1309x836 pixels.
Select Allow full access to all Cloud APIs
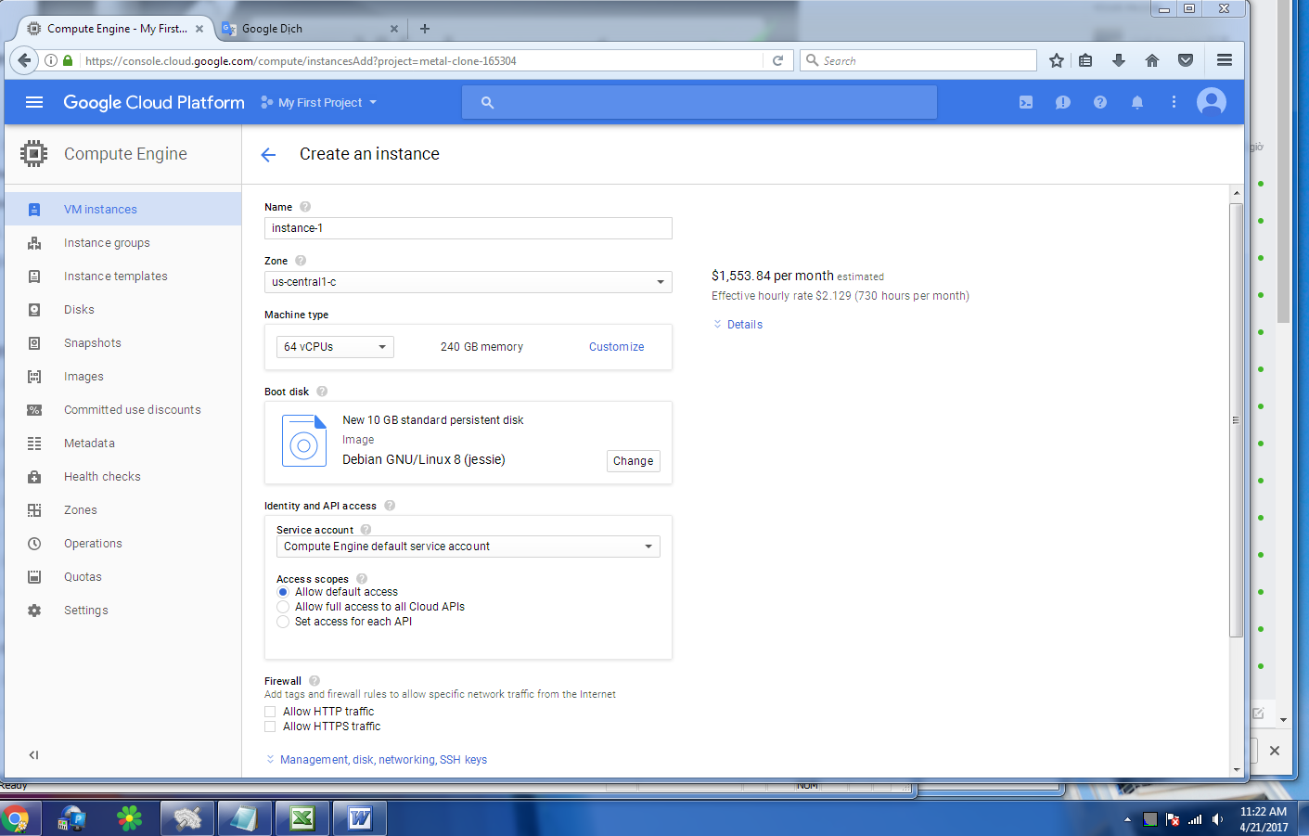[x=283, y=607]
